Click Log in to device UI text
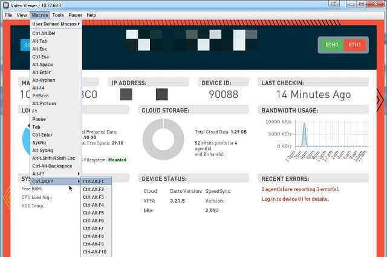Viewport: 387px width, 257px height. tap(295, 199)
